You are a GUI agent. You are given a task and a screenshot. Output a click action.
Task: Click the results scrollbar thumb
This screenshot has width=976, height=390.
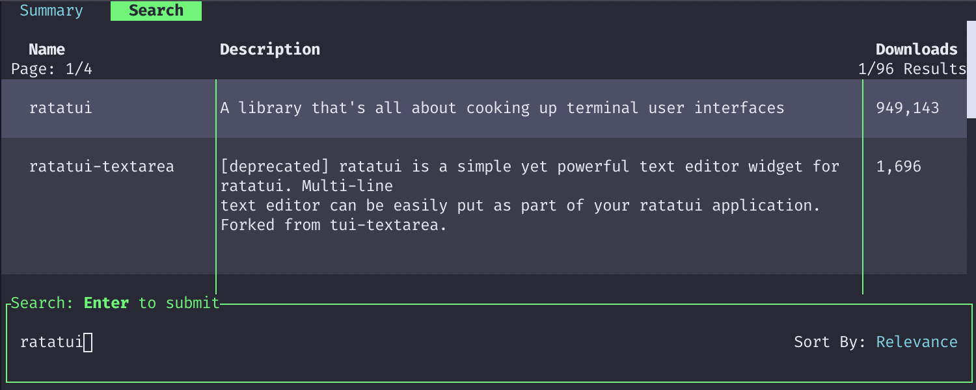971,70
